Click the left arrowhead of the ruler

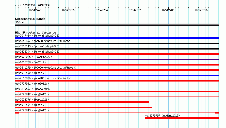coord(16,8)
